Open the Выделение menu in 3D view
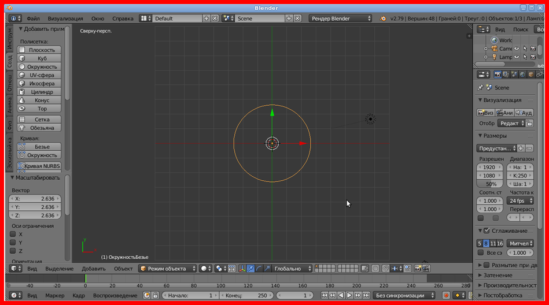 59,269
